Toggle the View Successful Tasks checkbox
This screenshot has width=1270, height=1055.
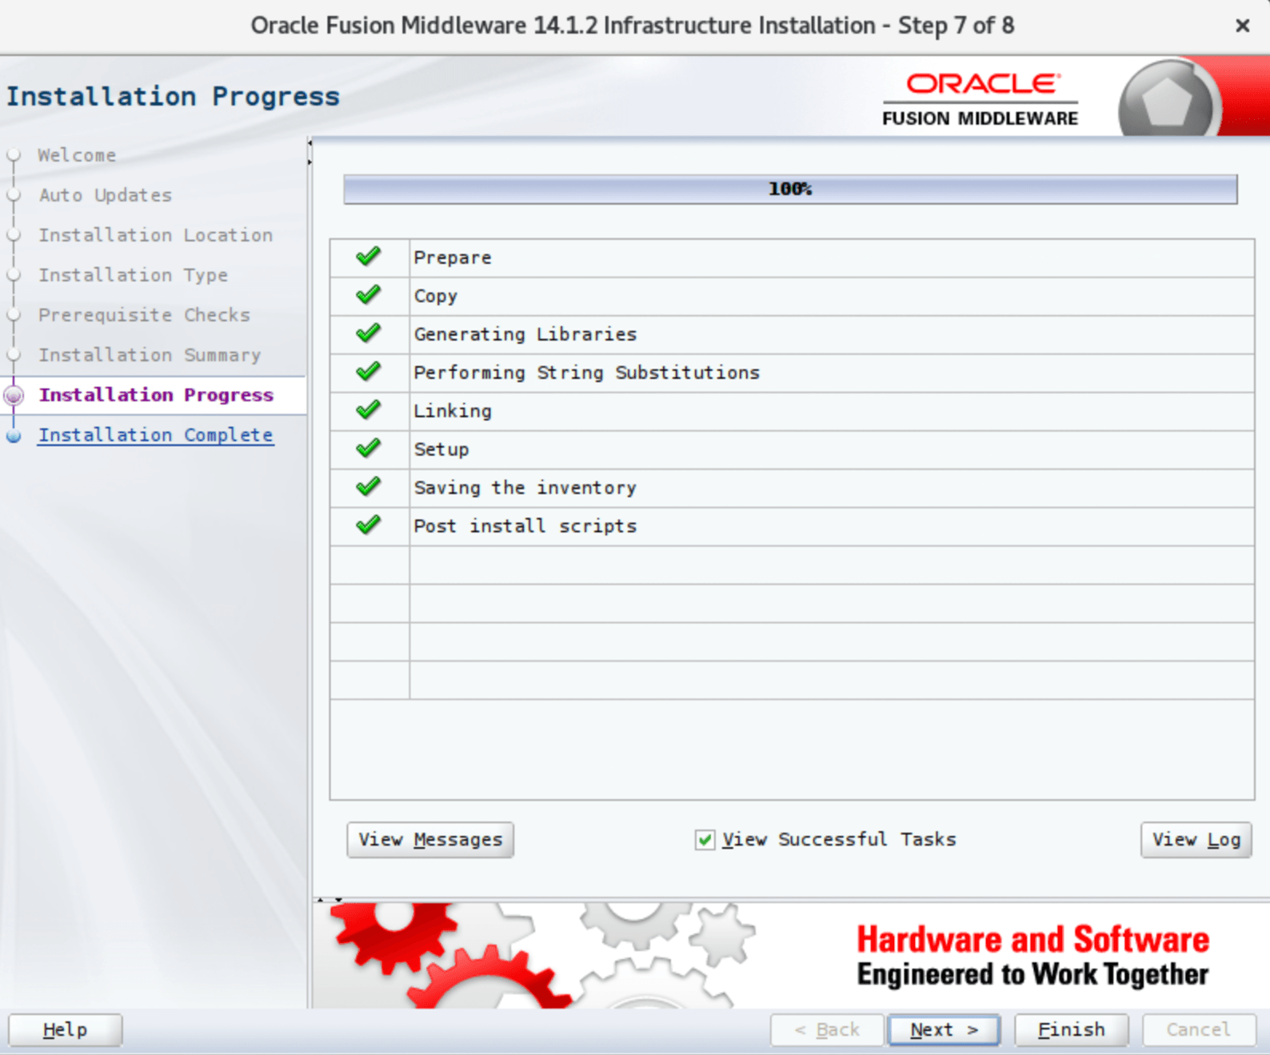705,840
